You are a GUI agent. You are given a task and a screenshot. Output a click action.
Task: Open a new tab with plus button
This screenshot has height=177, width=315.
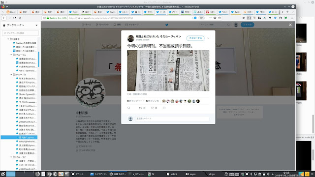point(287,12)
